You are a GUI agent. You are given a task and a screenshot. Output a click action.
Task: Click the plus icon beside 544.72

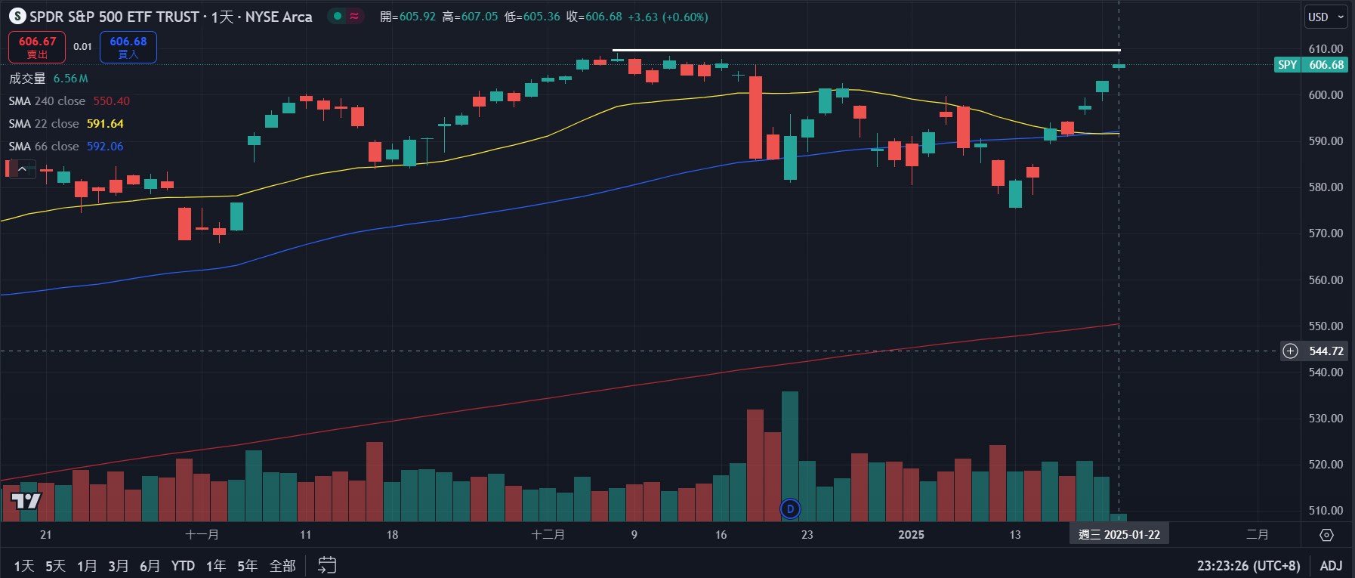tap(1290, 351)
